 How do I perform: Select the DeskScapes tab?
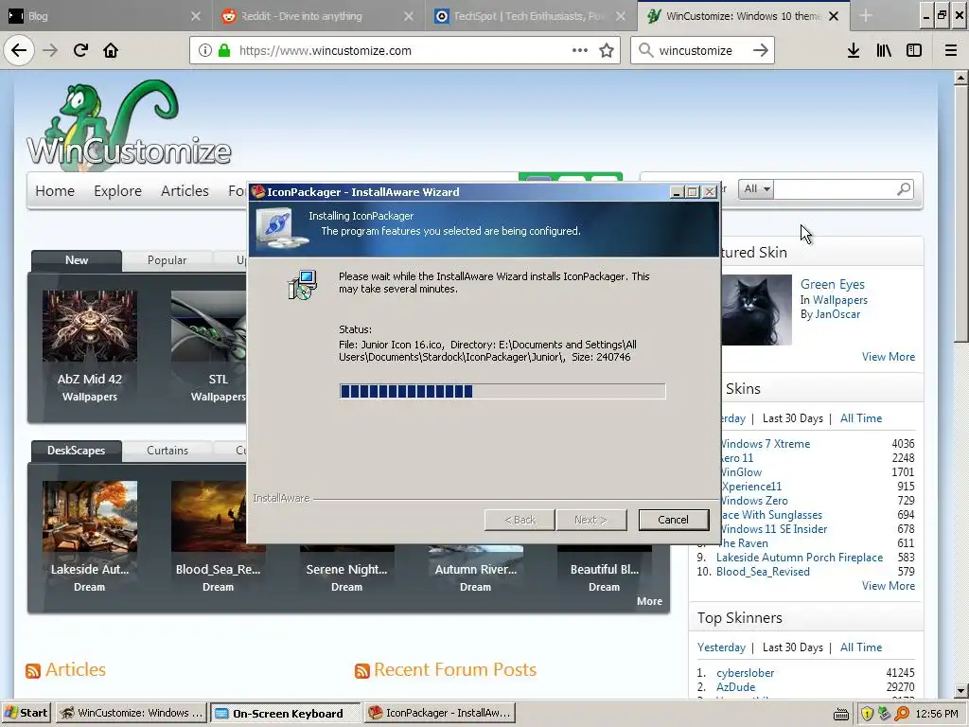pyautogui.click(x=76, y=451)
